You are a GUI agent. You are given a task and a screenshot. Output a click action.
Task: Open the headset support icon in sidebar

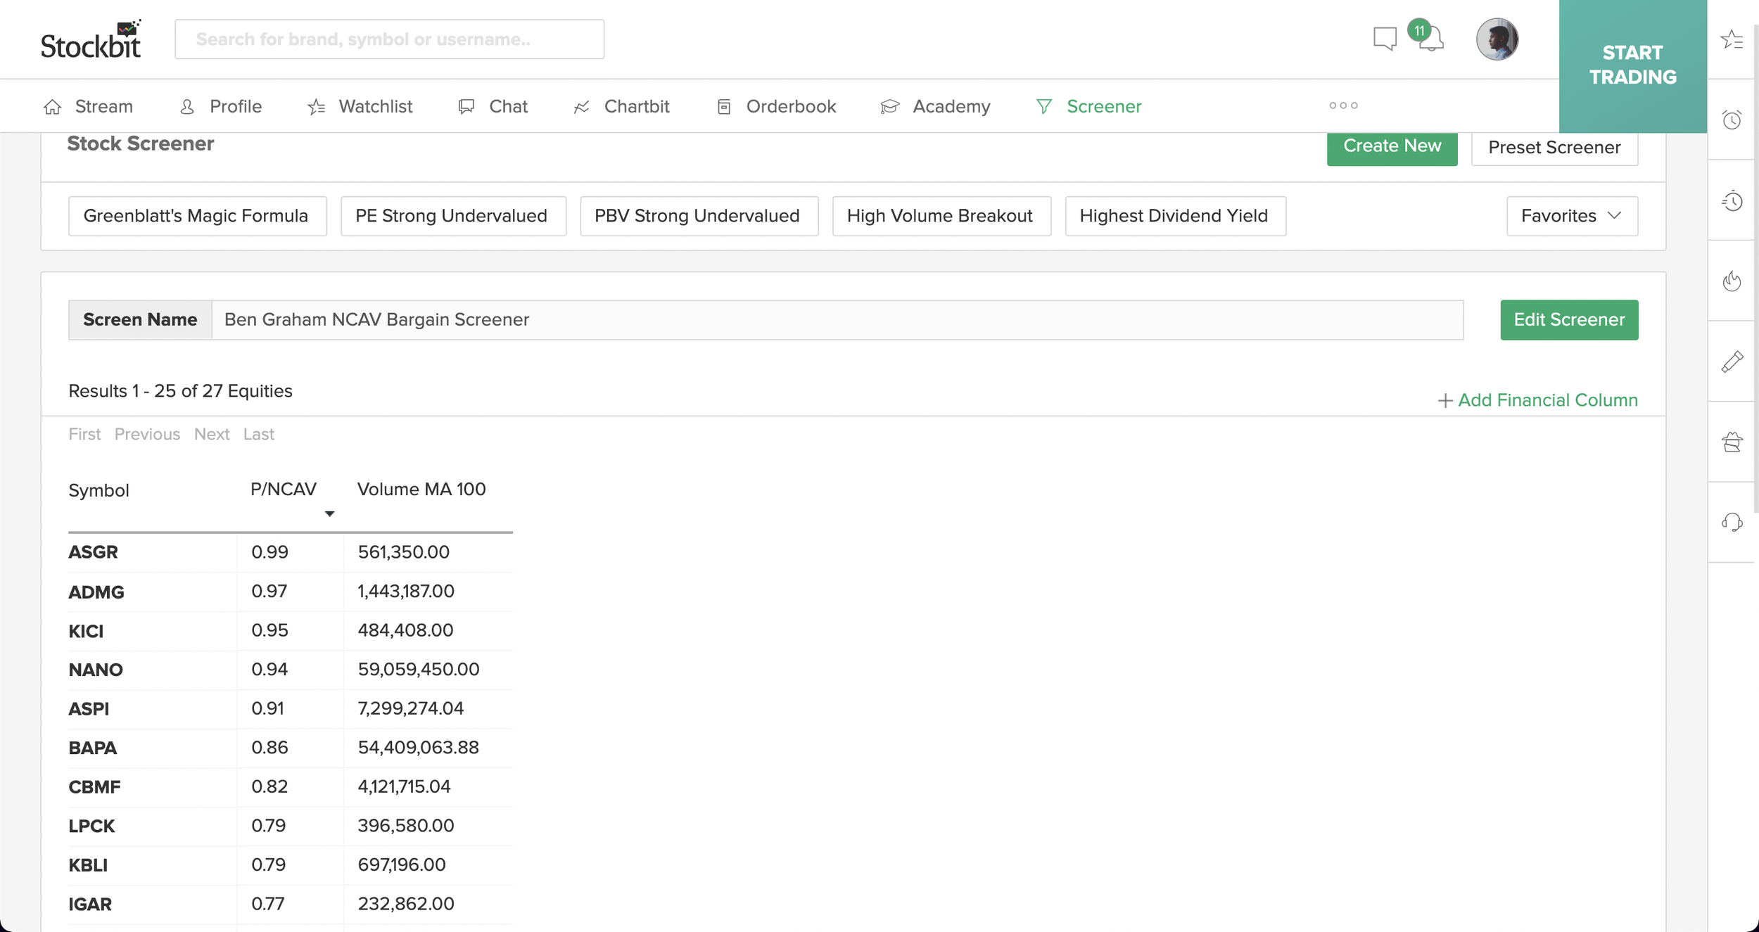pos(1732,522)
